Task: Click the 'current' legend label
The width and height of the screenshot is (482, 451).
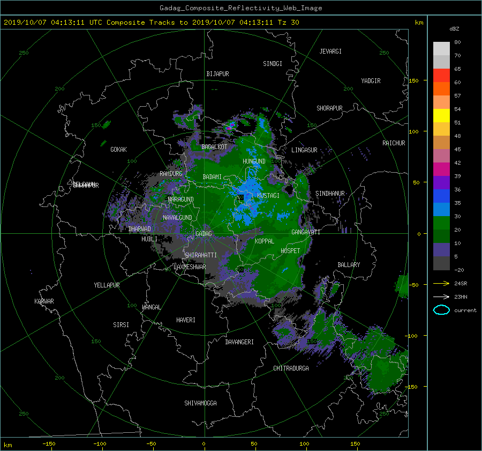Action: coord(465,310)
